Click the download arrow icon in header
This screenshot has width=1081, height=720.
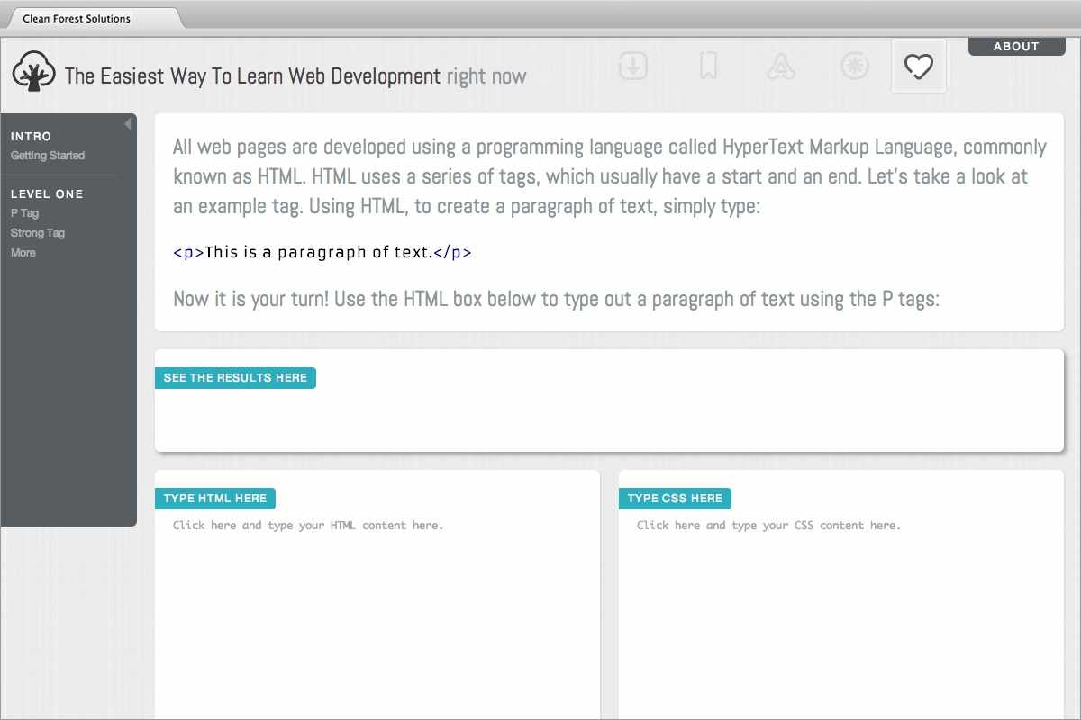tap(633, 66)
